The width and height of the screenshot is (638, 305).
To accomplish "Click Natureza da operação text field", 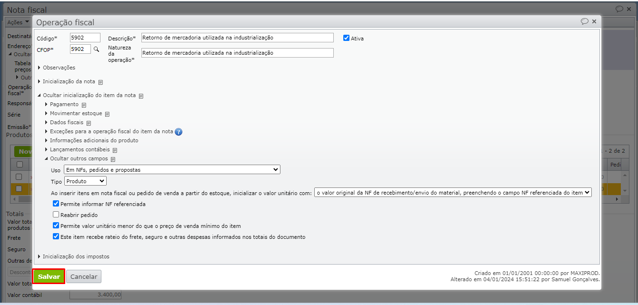I will (x=238, y=53).
